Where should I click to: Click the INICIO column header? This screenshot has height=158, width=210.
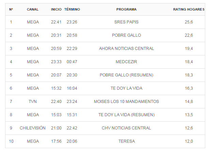56,10
